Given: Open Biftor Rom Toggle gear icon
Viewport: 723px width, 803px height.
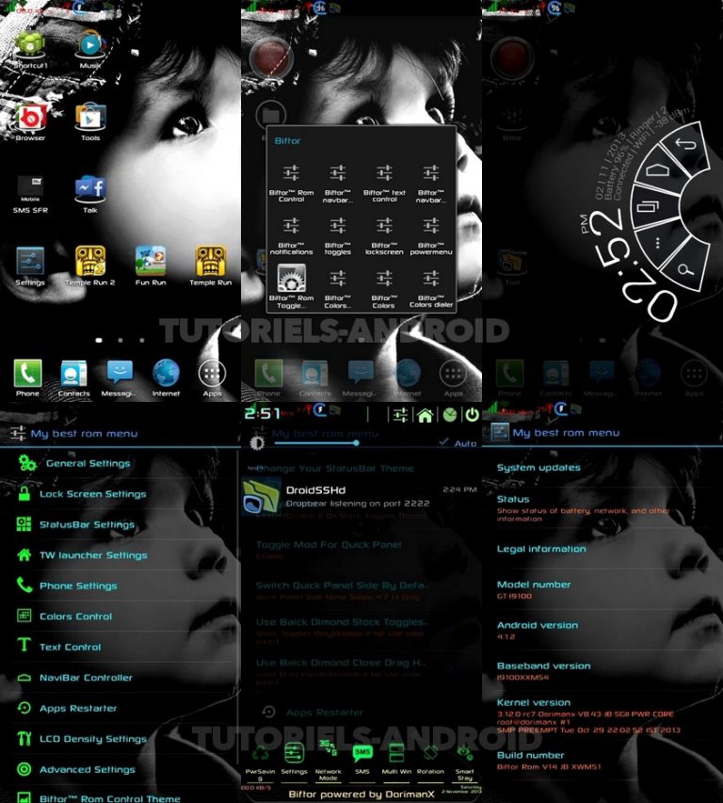Looking at the screenshot, I should pyautogui.click(x=291, y=278).
